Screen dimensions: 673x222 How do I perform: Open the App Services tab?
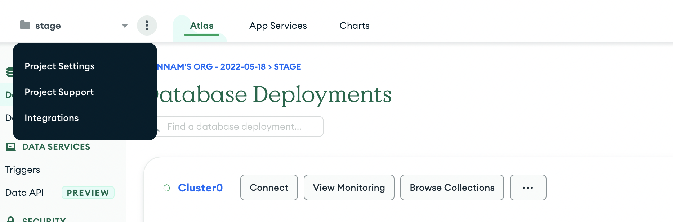pyautogui.click(x=278, y=26)
